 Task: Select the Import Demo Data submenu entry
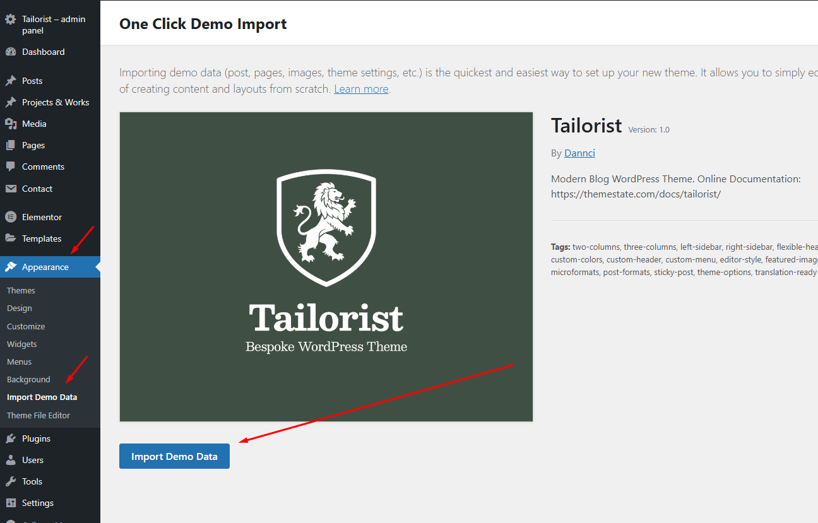42,397
